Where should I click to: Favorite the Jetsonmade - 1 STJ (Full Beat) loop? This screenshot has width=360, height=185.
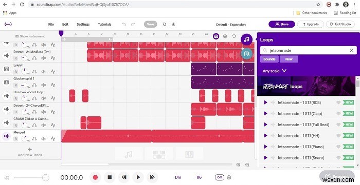338,125
